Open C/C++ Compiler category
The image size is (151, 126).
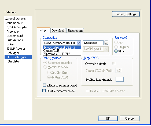click(17, 27)
